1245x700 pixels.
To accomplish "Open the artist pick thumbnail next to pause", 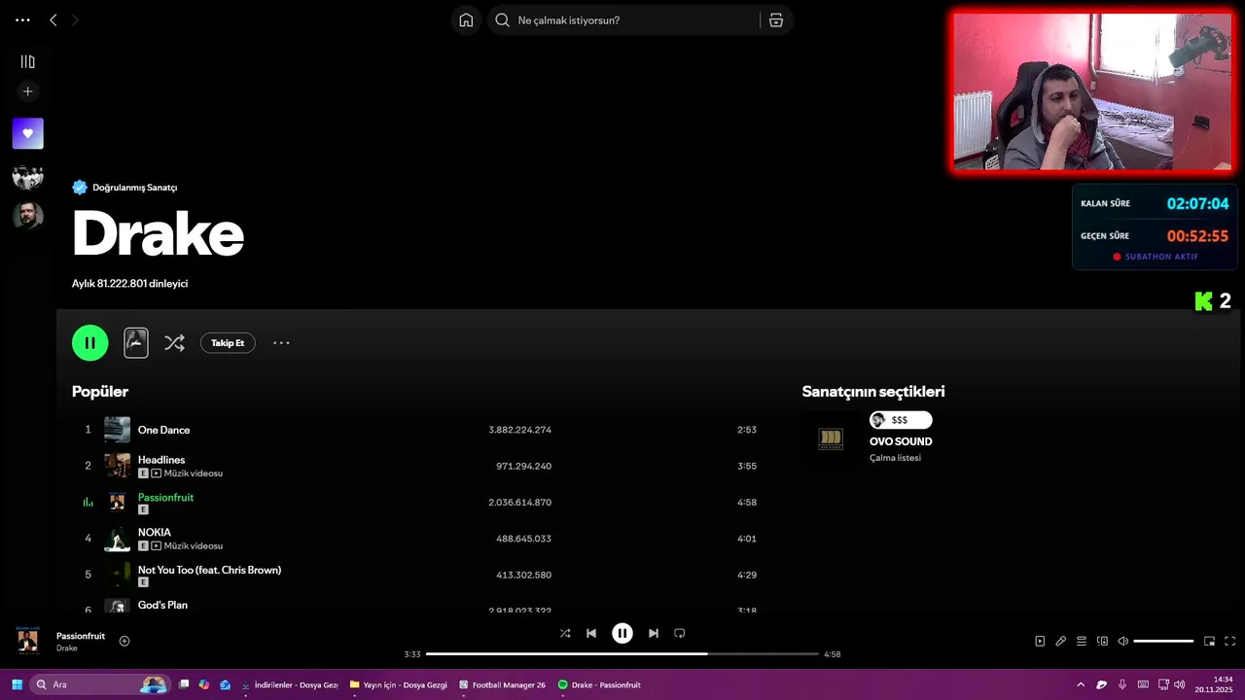I will pyautogui.click(x=136, y=342).
